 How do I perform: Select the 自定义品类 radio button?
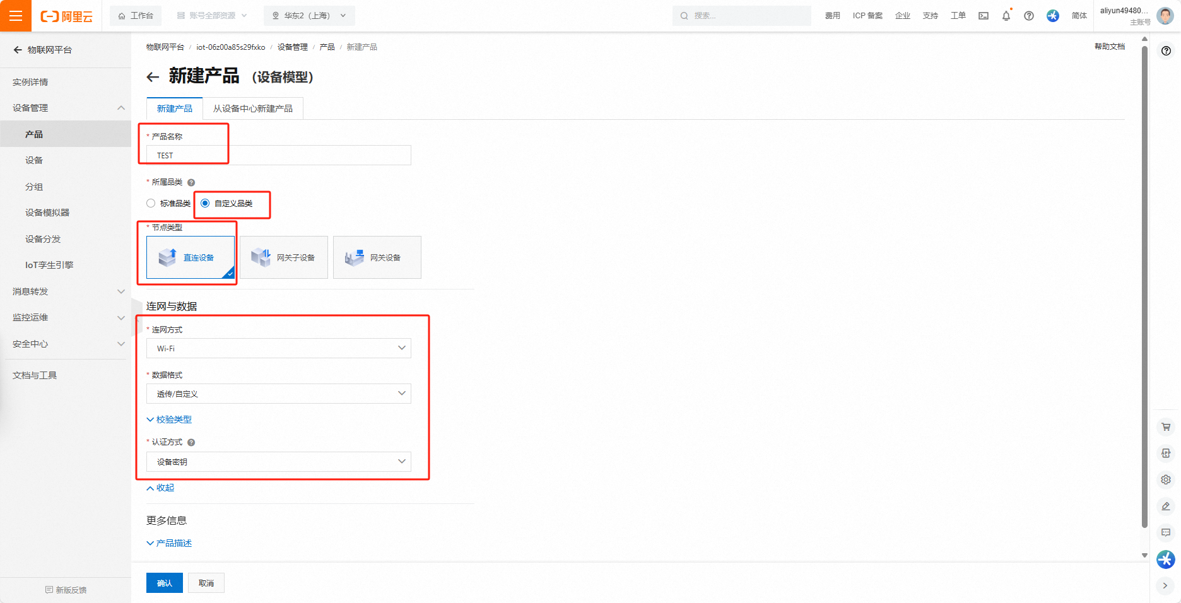tap(205, 203)
